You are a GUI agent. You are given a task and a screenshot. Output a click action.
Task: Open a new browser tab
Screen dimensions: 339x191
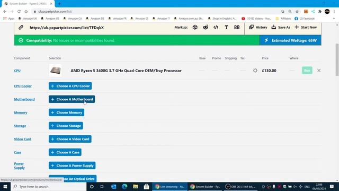(59, 4)
